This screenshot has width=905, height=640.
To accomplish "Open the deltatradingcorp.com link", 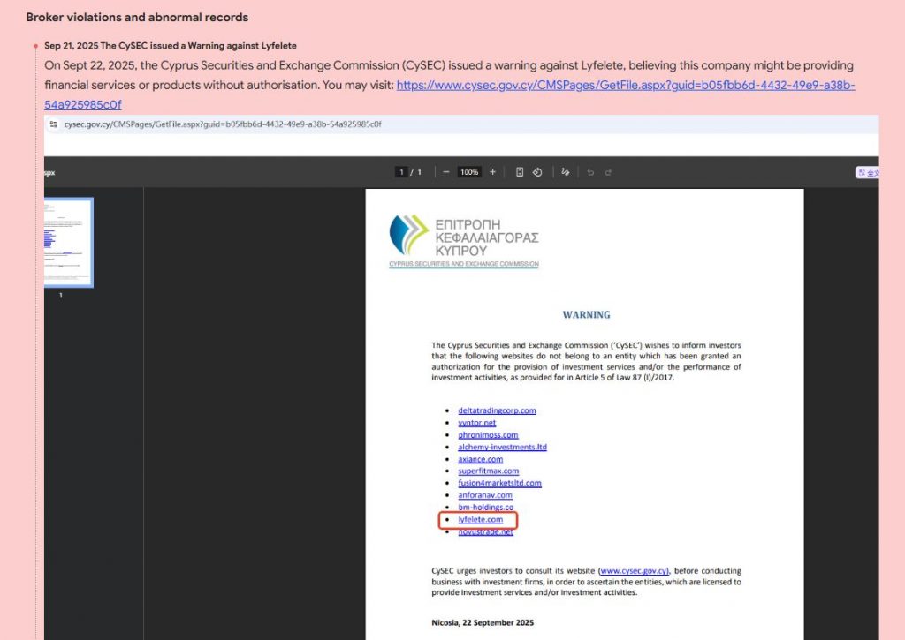I will coord(497,410).
